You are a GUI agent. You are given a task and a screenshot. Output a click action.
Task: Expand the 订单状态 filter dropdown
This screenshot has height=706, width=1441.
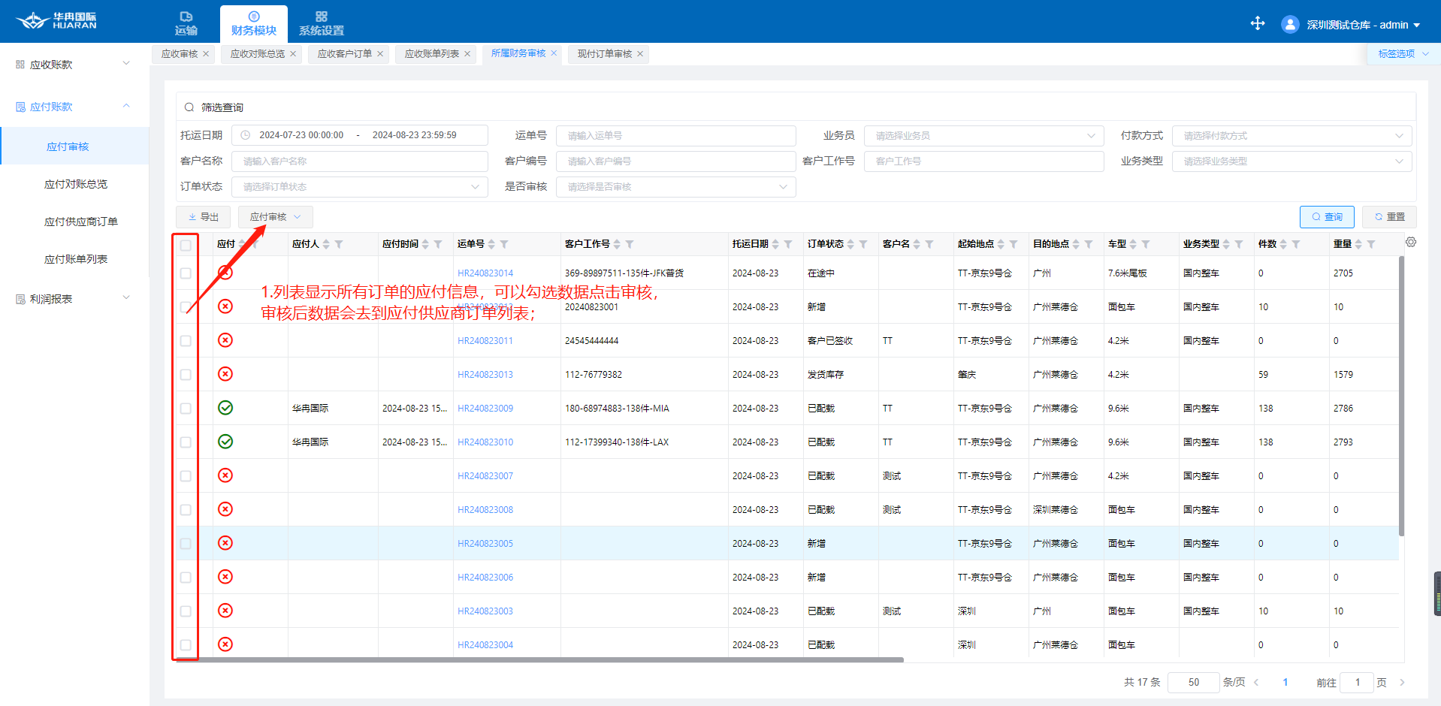pyautogui.click(x=359, y=187)
